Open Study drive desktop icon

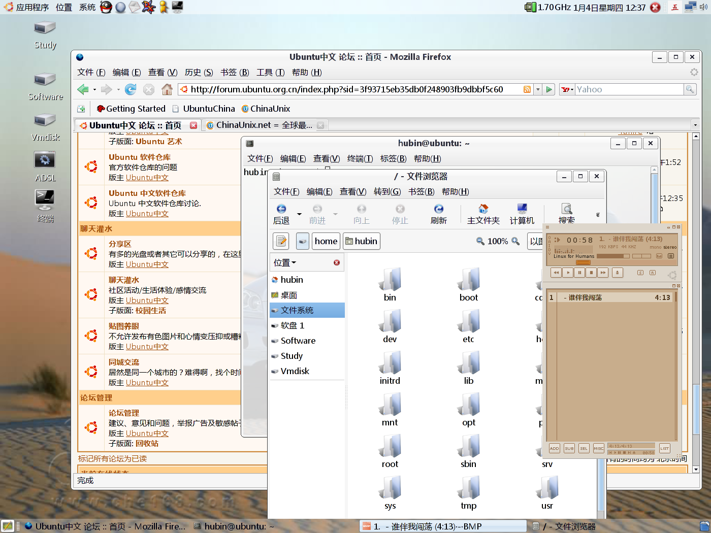click(45, 35)
